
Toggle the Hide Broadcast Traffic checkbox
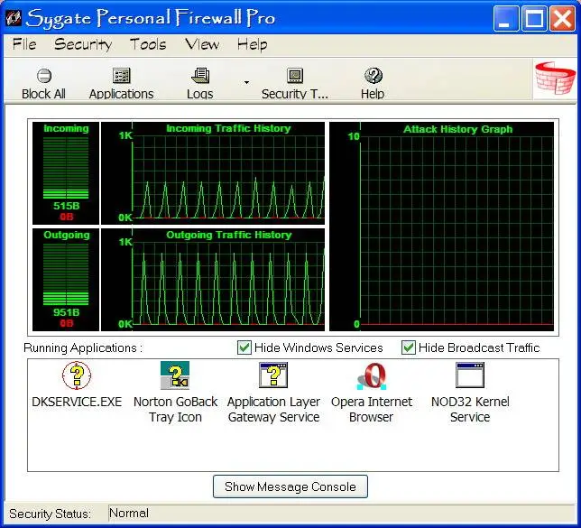pyautogui.click(x=409, y=347)
